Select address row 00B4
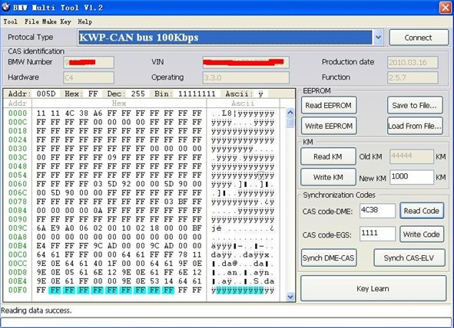Viewport: 454px width, 328px height. pyautogui.click(x=18, y=246)
